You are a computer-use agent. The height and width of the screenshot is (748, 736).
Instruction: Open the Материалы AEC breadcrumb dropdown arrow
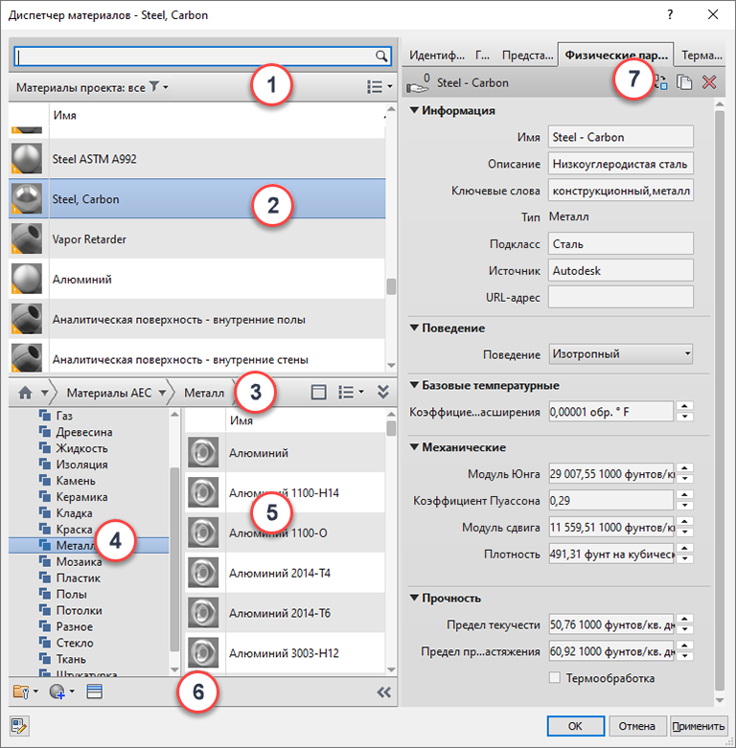162,393
